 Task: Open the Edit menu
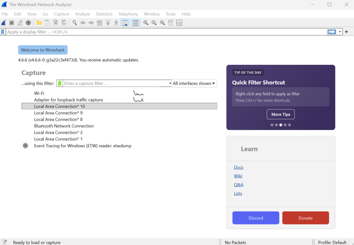tap(18, 14)
